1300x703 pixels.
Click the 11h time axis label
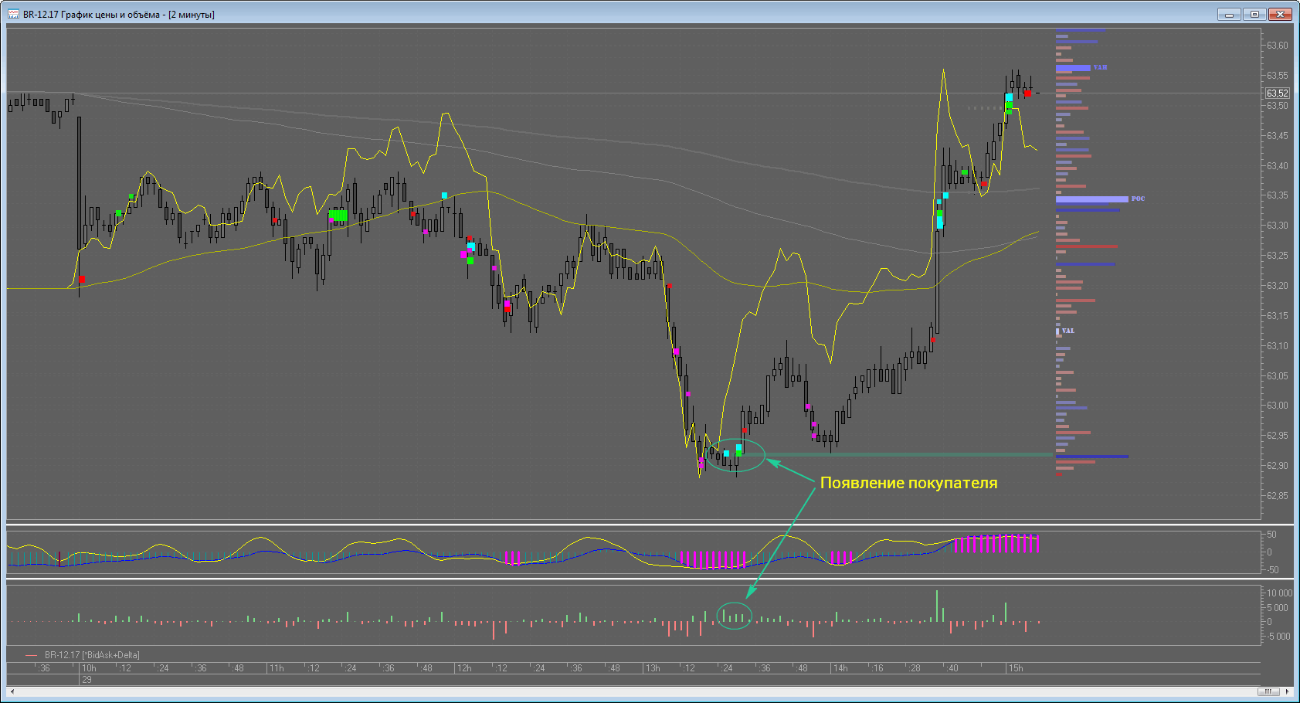point(277,668)
